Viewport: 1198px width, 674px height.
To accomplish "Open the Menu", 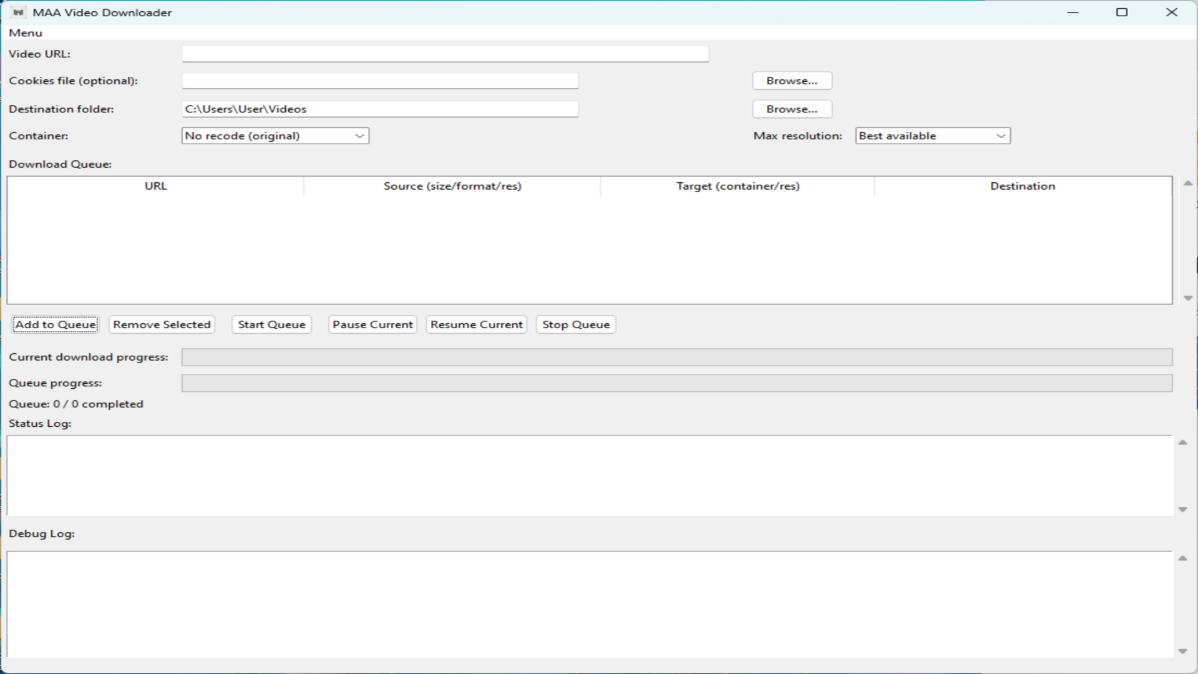I will pos(26,32).
